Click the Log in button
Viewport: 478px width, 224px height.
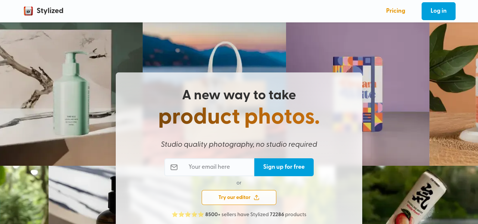(438, 11)
